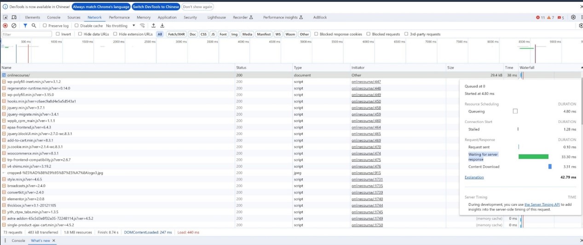This screenshot has height=245, width=583.
Task: Tick the Invert filter checkbox
Action: click(58, 34)
